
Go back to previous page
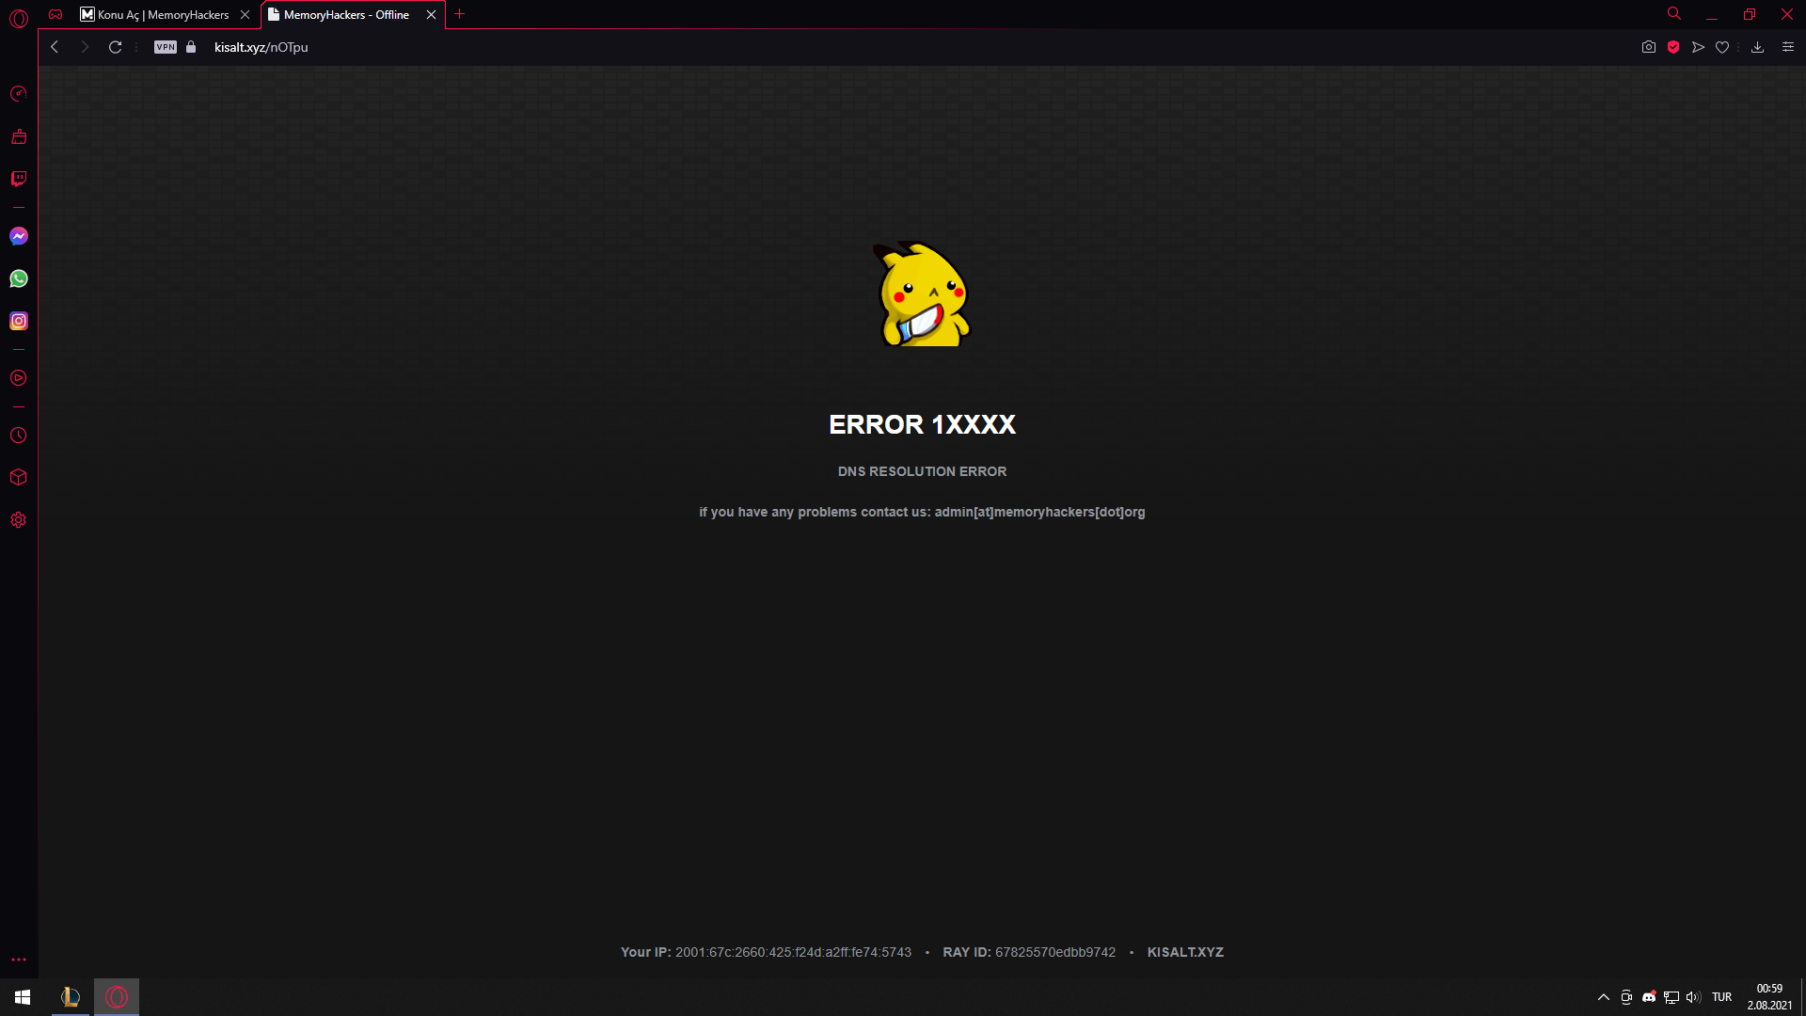(55, 47)
